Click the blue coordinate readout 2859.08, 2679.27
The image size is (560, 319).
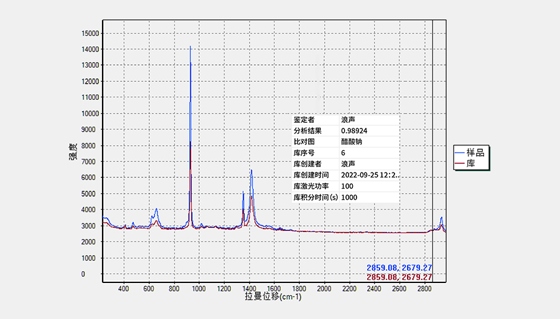click(x=399, y=267)
